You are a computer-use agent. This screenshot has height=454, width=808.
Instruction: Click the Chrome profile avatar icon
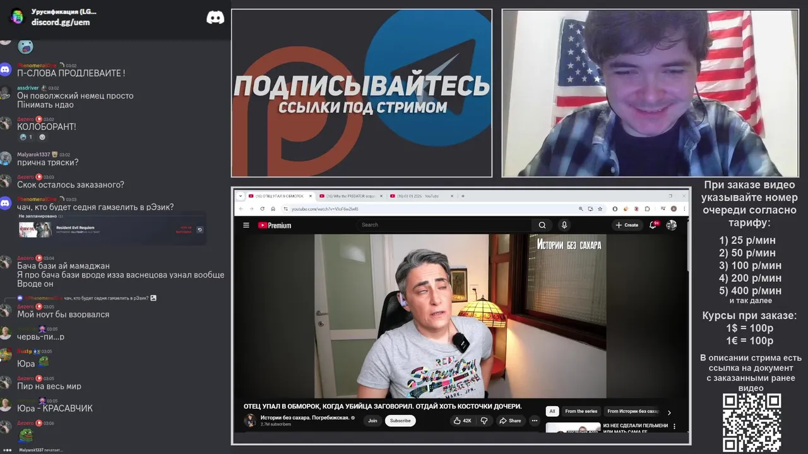pos(674,209)
